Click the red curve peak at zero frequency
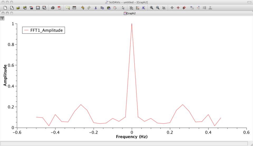Viewport: 253px width, 146px height. [x=132, y=24]
